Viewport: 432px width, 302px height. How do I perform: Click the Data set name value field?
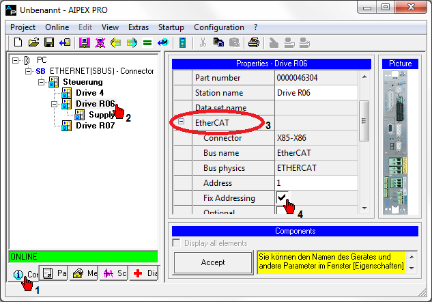click(x=316, y=108)
